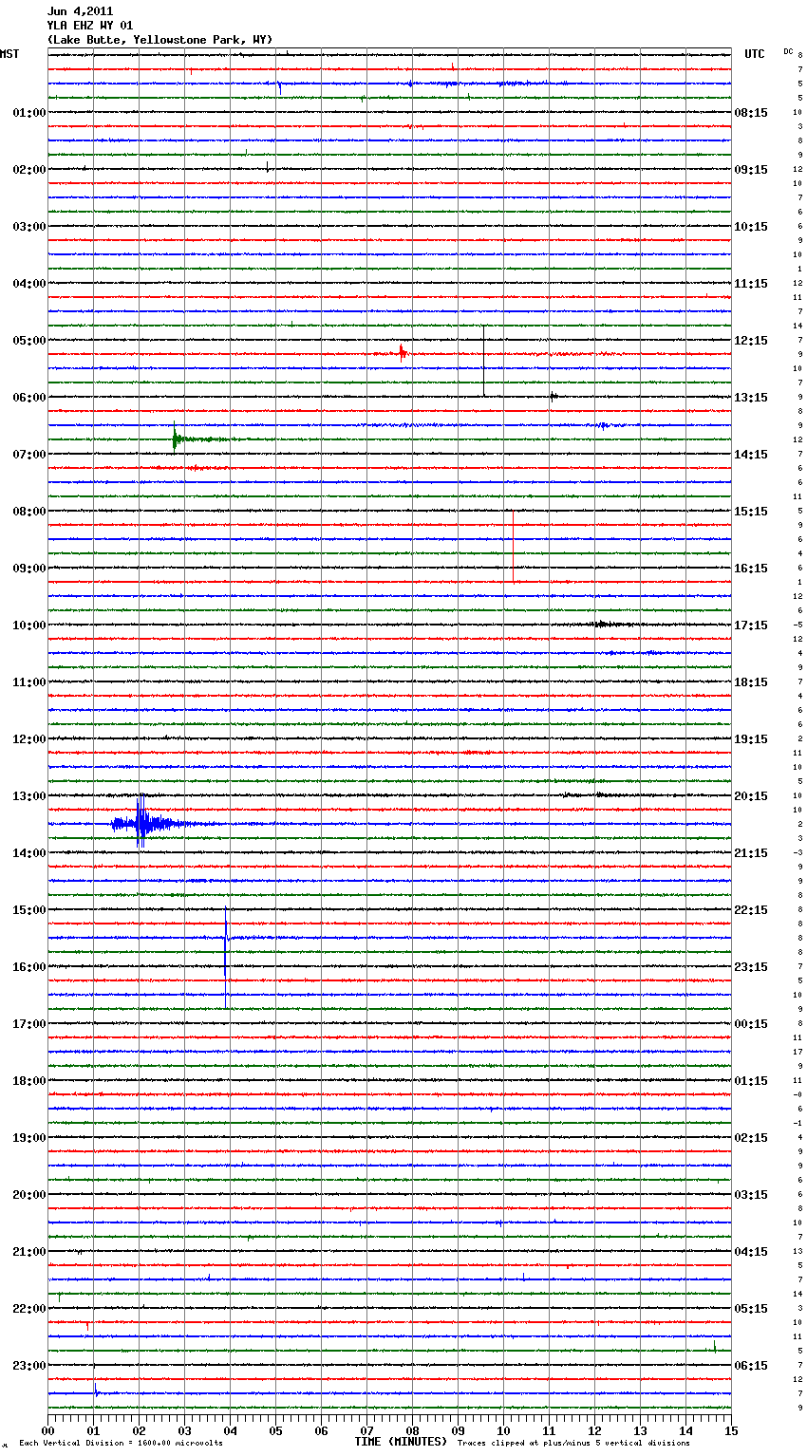Click the minute 03 tick on bottom axis

pyautogui.click(x=184, y=1430)
